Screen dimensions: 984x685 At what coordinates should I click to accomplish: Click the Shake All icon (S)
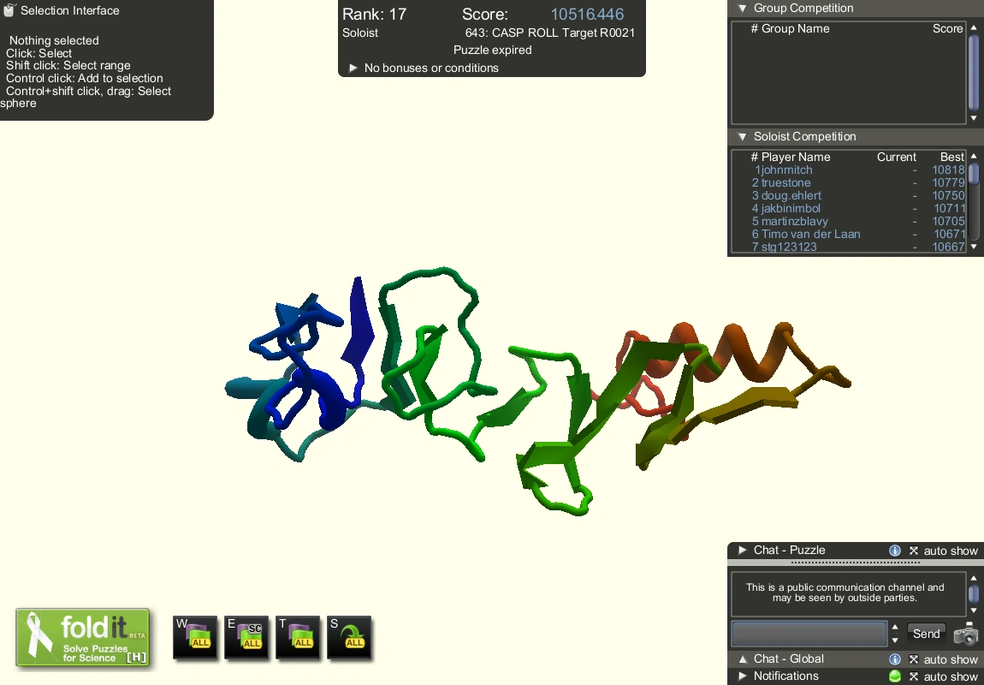(x=349, y=636)
